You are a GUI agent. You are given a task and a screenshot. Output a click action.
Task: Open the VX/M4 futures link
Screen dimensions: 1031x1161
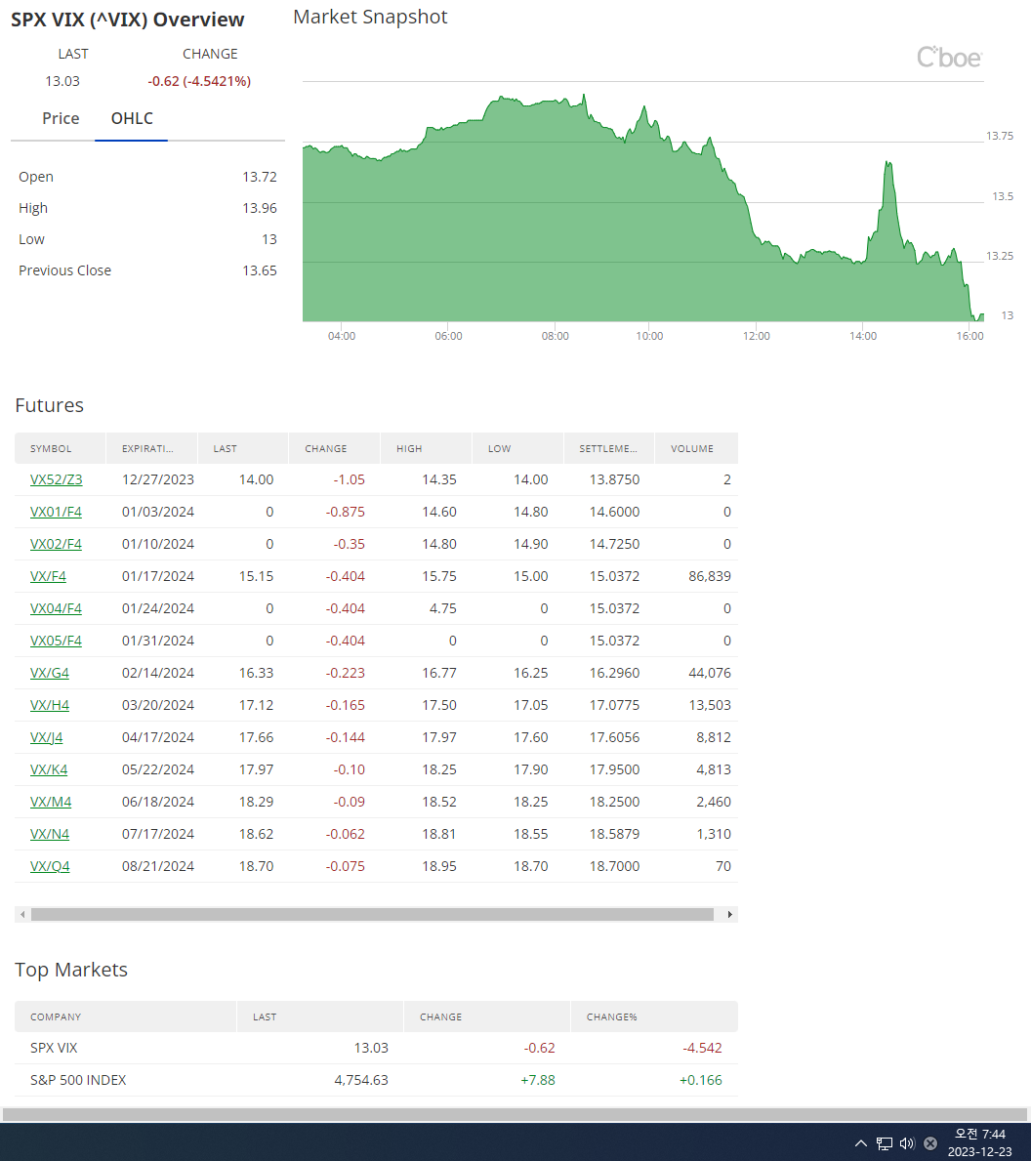51,802
